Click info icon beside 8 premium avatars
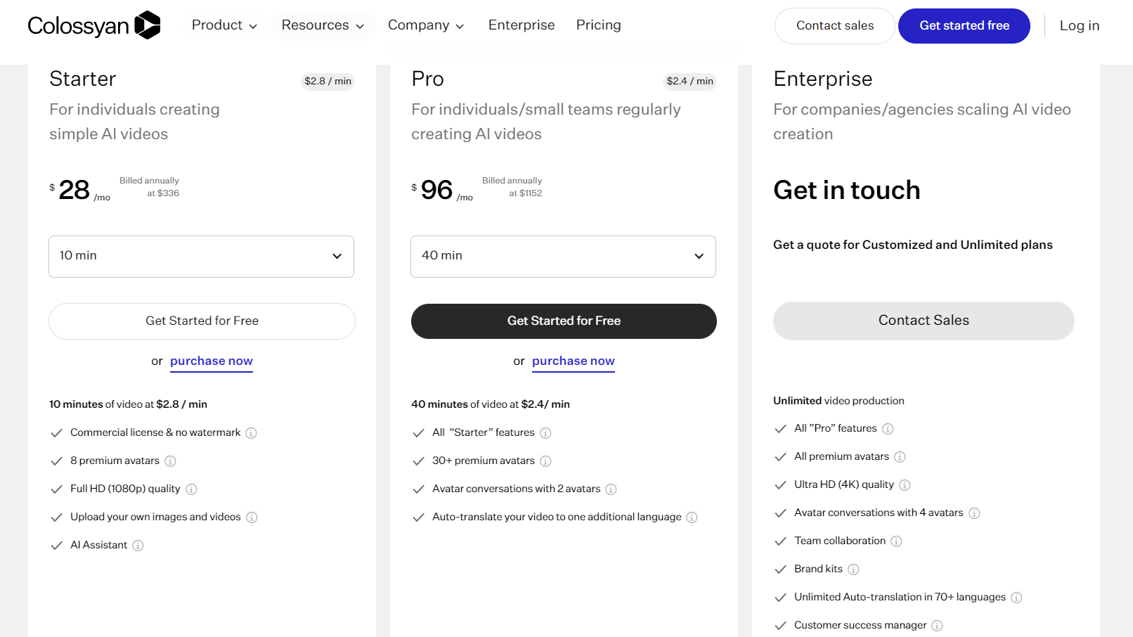 [170, 461]
